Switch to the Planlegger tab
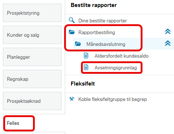 tap(32, 57)
